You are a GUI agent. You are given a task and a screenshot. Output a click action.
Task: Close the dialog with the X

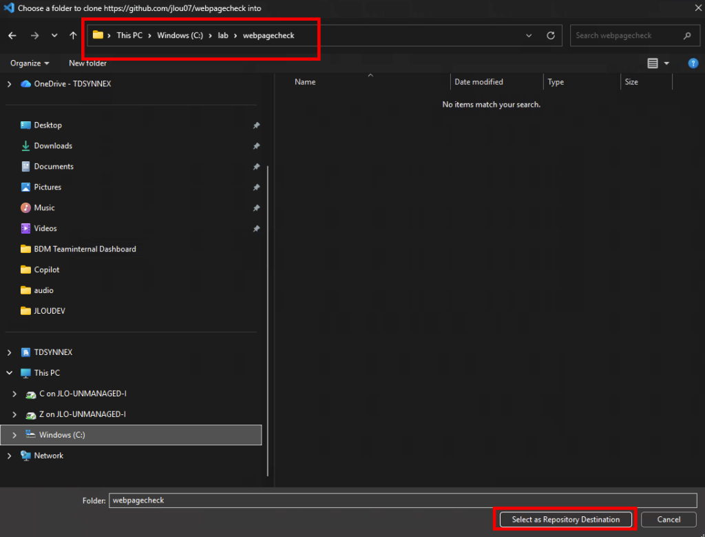(x=698, y=8)
